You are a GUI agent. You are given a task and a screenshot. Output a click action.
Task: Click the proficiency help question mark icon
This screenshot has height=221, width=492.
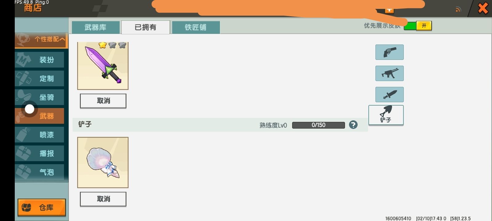pyautogui.click(x=353, y=125)
